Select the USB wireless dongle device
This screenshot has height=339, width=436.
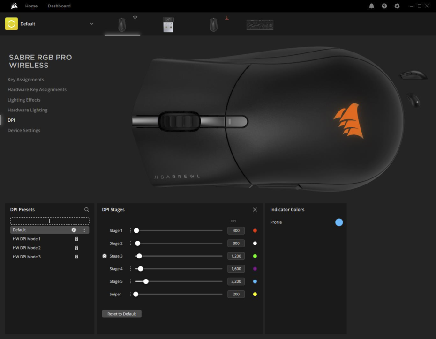pyautogui.click(x=168, y=25)
